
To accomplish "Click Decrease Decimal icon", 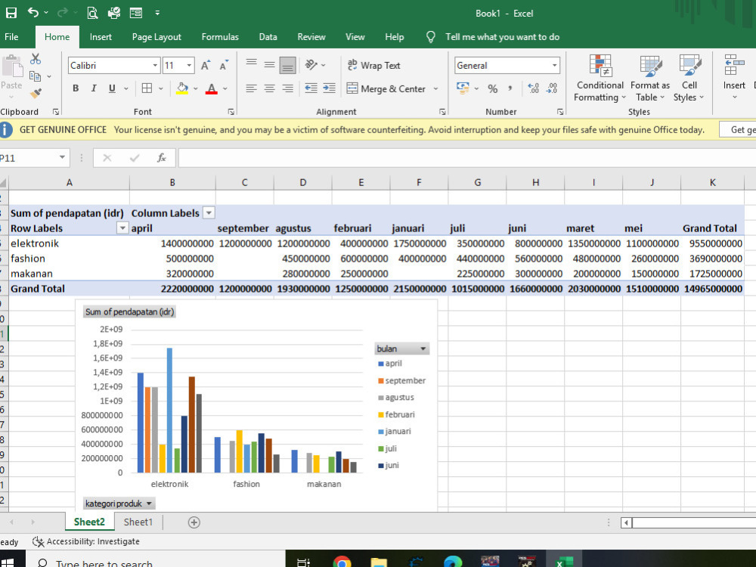I will (x=552, y=88).
